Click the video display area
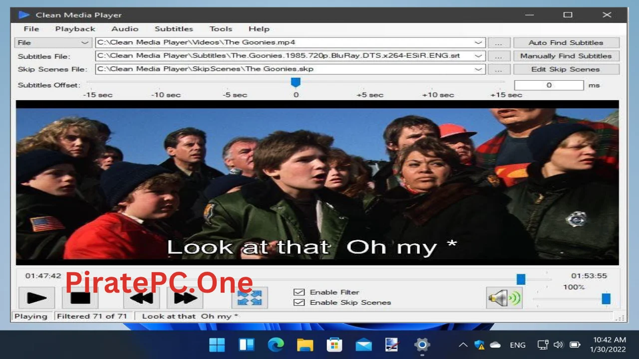 (318, 183)
